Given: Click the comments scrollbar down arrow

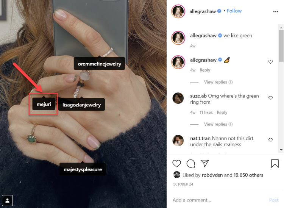Looking at the screenshot, I should coord(281,150).
